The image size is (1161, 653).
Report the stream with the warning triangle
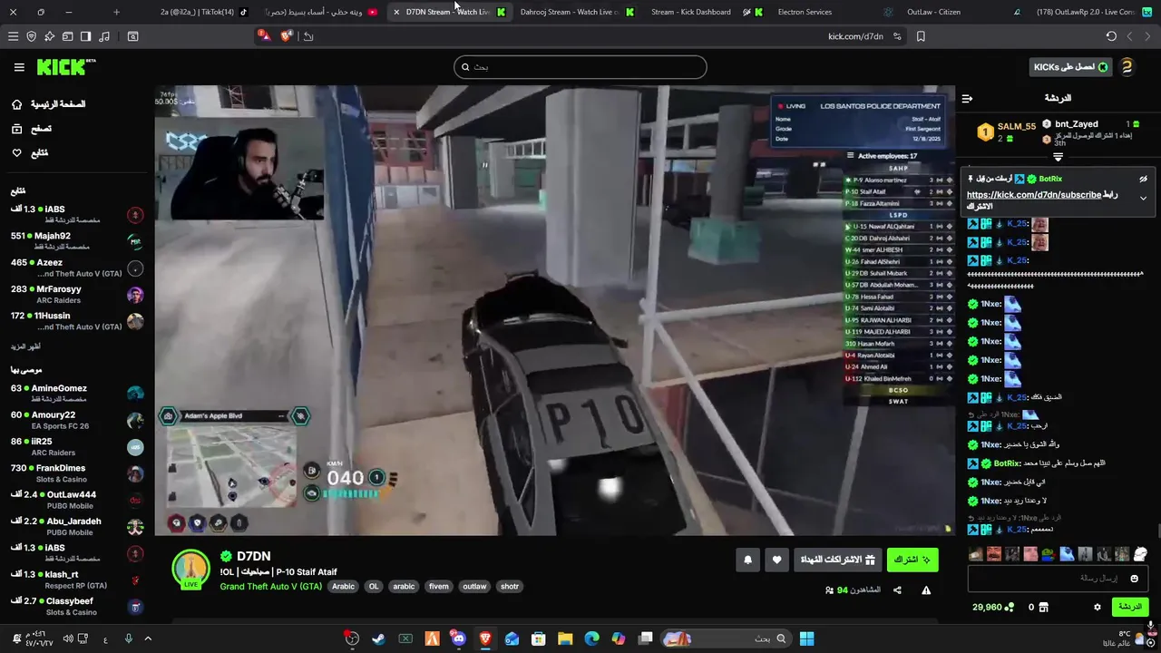[x=926, y=590]
